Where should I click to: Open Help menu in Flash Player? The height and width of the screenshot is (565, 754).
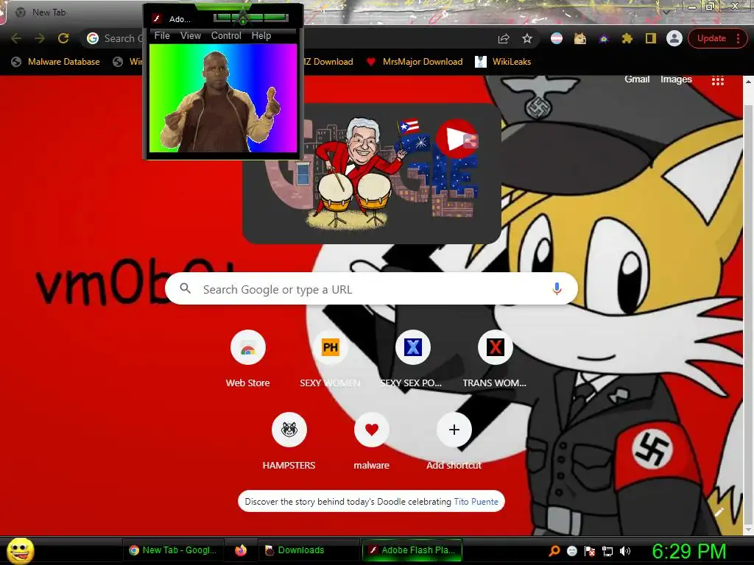(x=261, y=35)
